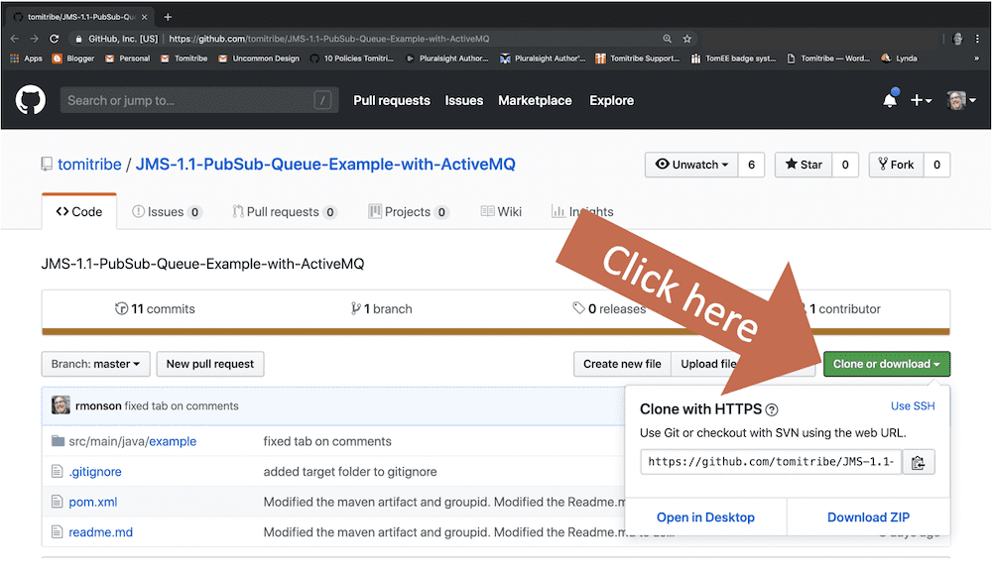Open a new browser tab
The width and height of the screenshot is (992, 575).
168,17
